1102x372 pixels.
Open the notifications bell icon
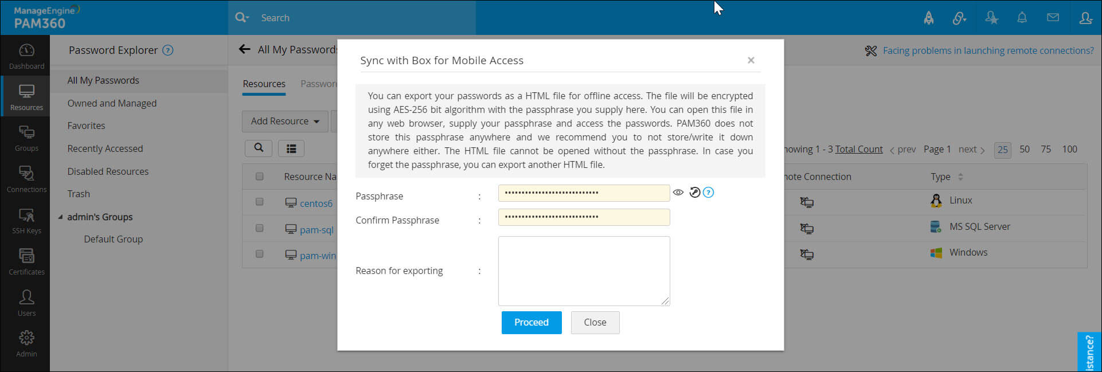(x=1022, y=18)
